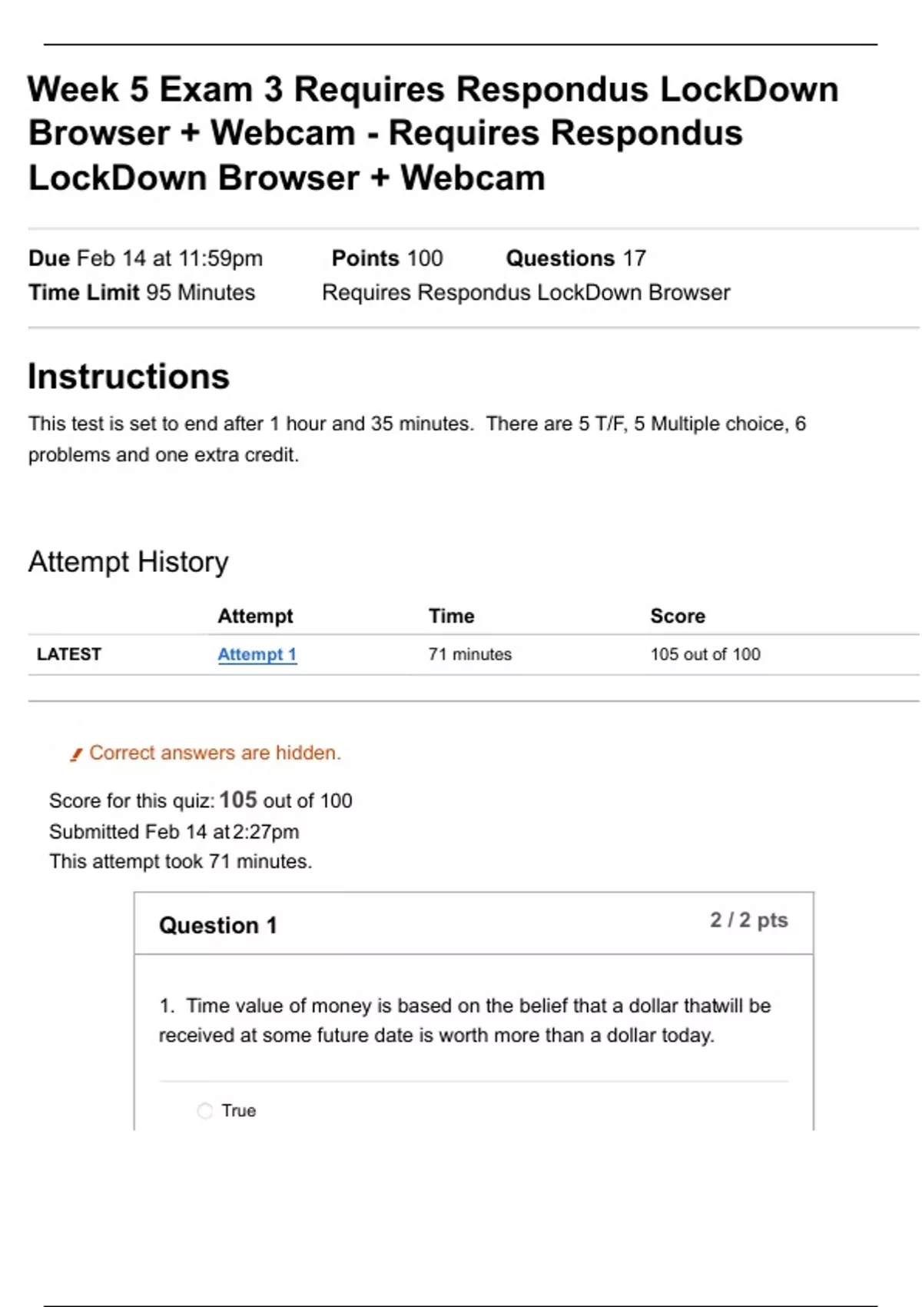The image size is (922, 1307).
Task: Click the time value of money question text
Action: pyautogui.click(x=465, y=1020)
